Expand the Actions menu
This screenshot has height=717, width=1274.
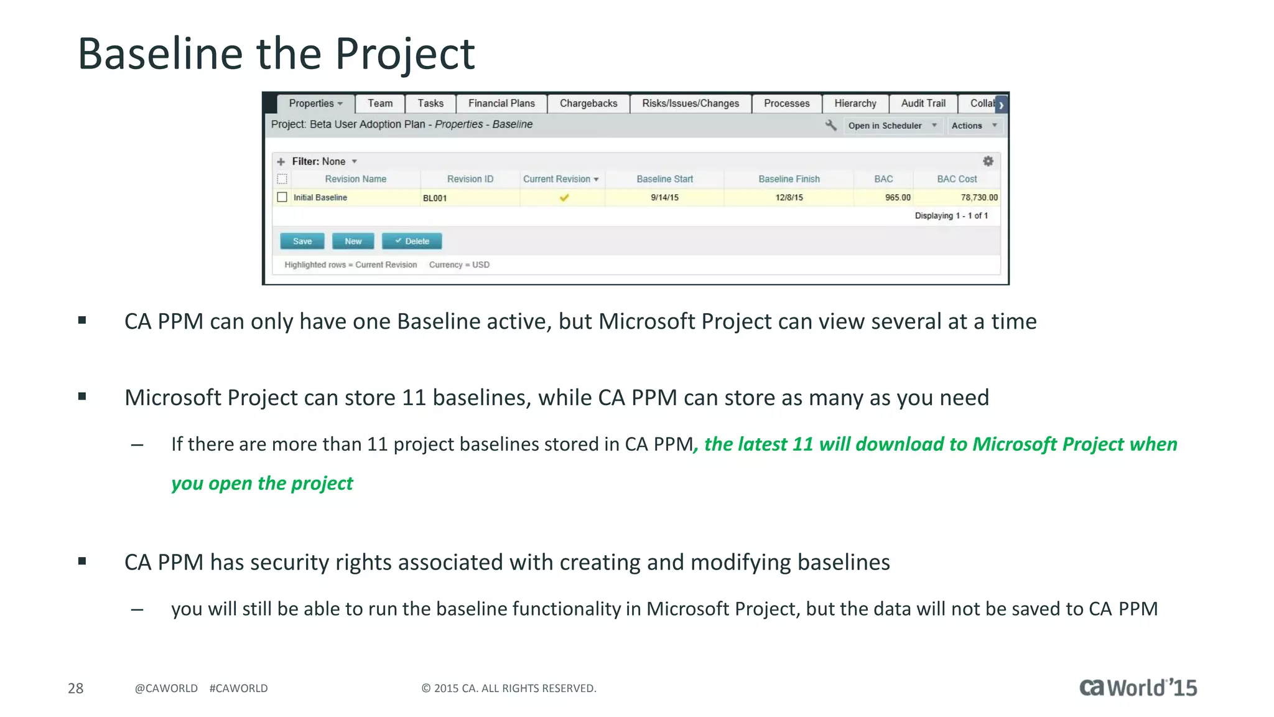[x=974, y=126]
